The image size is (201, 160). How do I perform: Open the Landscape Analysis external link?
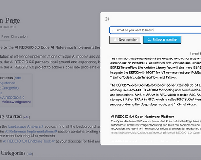pos(26,126)
